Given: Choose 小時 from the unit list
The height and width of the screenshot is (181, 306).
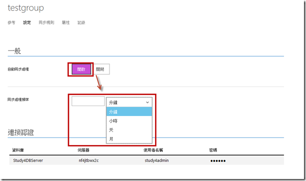Looking at the screenshot, I should (129, 120).
